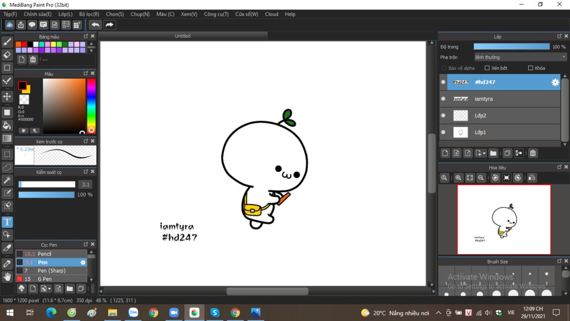The image size is (570, 321).
Task: Open the add-layer dropdown arrow in Lớp panel
Action: 484,153
